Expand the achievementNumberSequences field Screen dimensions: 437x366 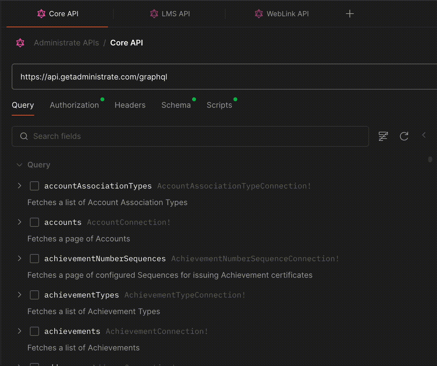(20, 258)
